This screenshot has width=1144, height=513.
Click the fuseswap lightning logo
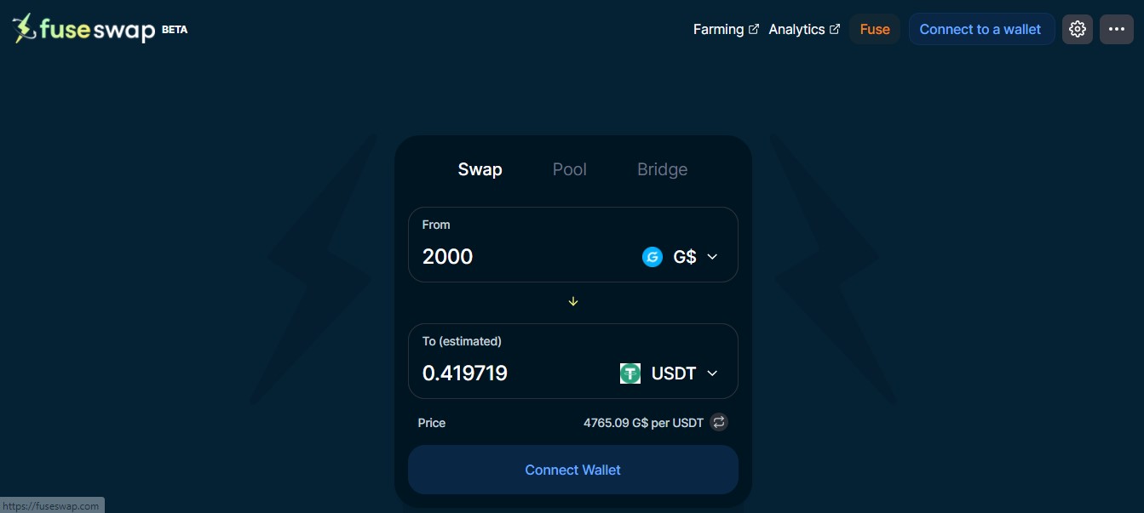25,28
